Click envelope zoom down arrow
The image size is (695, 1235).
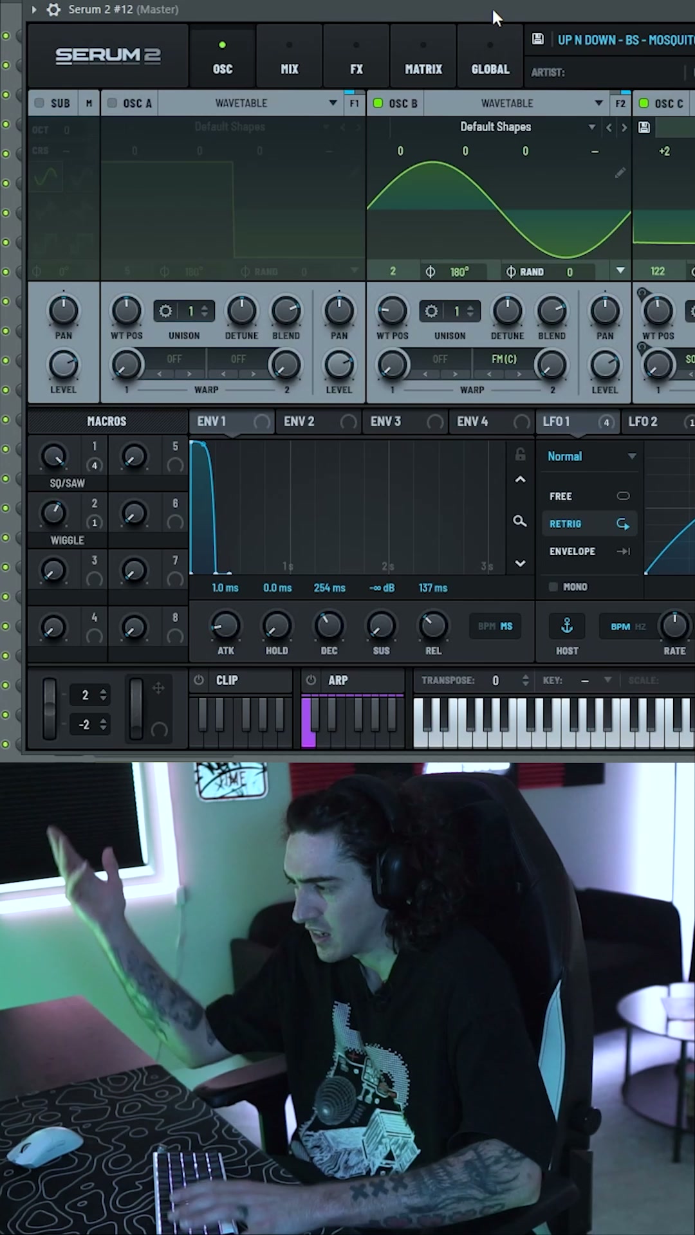(520, 563)
